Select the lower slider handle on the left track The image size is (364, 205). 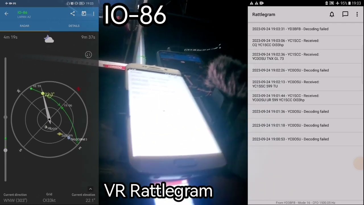(5, 150)
